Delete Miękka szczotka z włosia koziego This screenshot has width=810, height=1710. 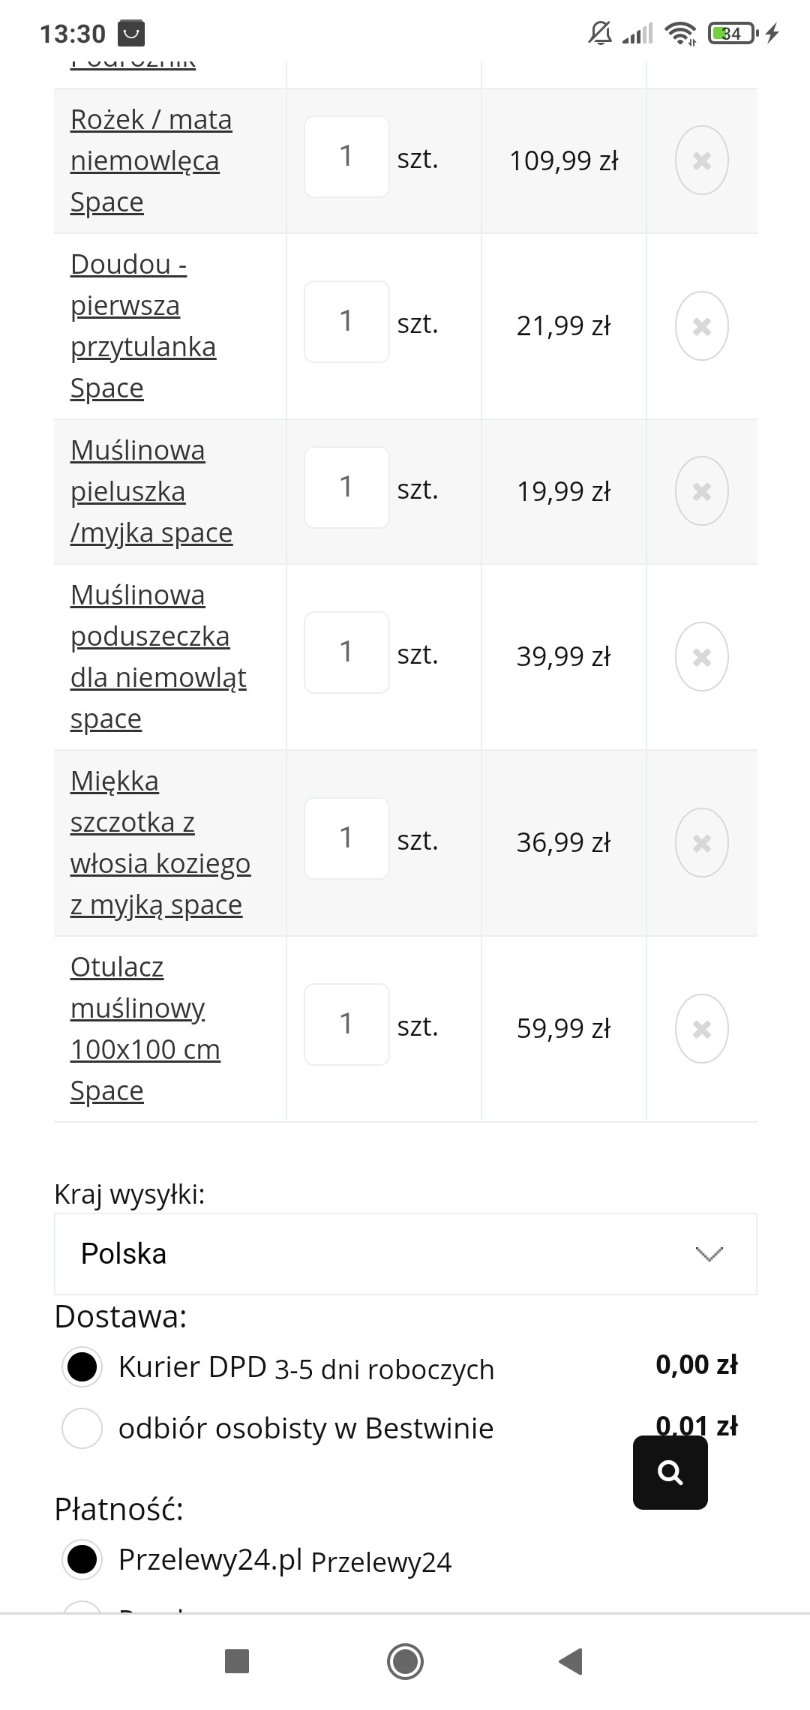click(701, 843)
